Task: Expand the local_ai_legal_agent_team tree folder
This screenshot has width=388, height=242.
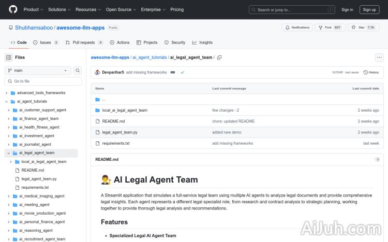Action: 11,162
